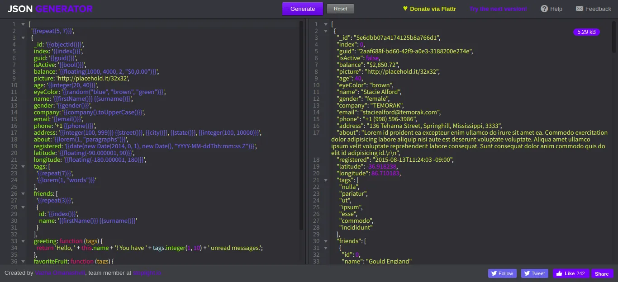Click the Facebook Share button

pyautogui.click(x=602, y=273)
